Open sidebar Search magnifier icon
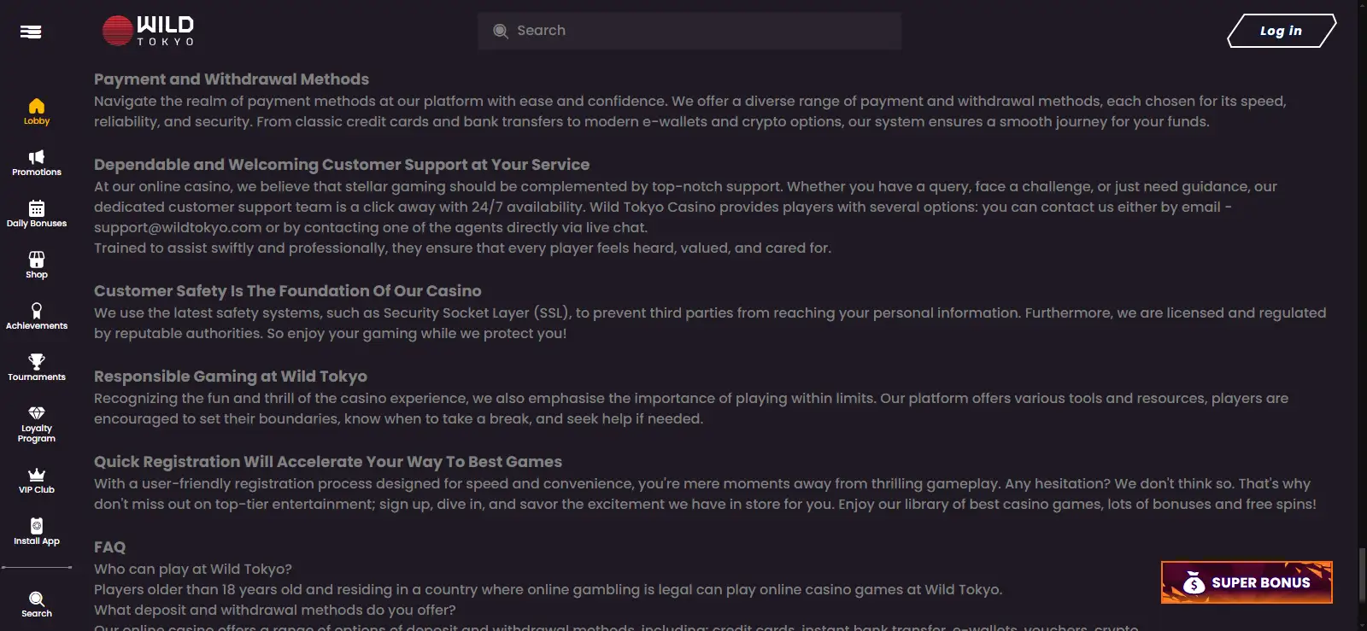 pyautogui.click(x=37, y=599)
